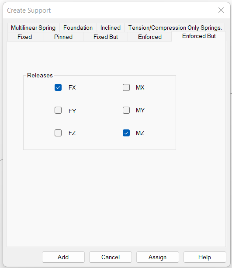Open the Pinned tab
Image resolution: width=232 pixels, height=268 pixels.
63,37
